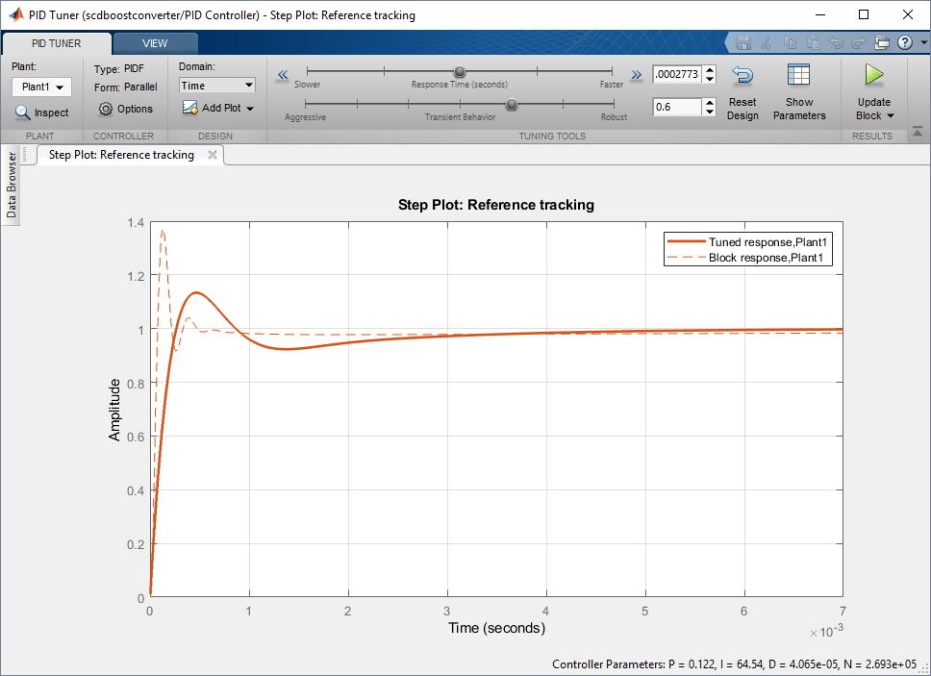Expand the Add Plot dropdown
Viewport: 931px width, 676px height.
tap(251, 109)
